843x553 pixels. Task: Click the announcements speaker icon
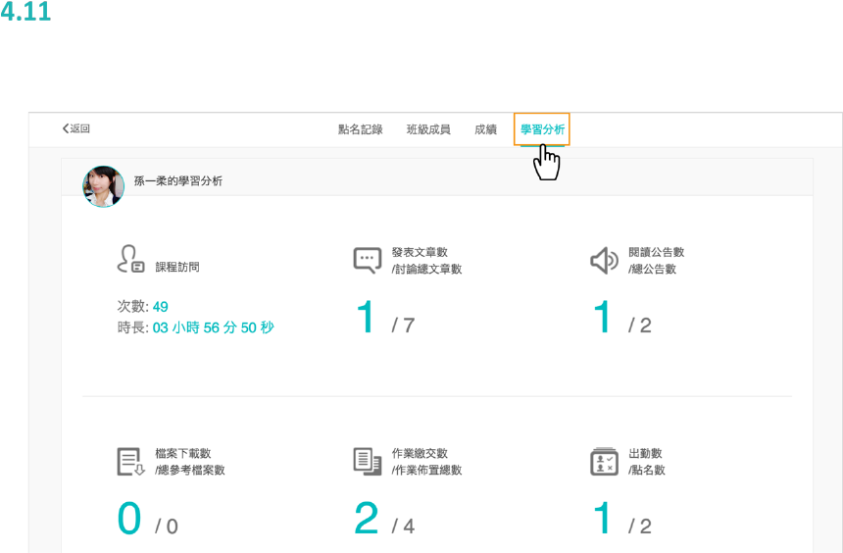[604, 260]
